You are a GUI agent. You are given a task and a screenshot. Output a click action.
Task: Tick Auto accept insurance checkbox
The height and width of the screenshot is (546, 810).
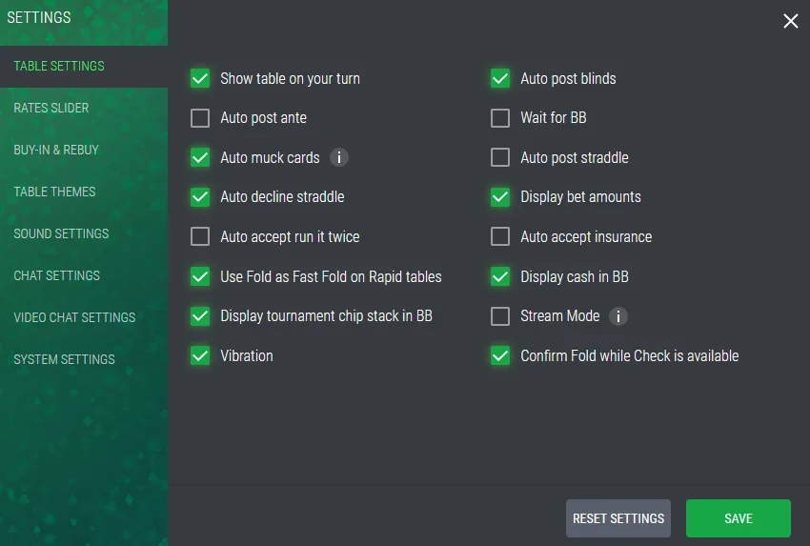pyautogui.click(x=500, y=236)
